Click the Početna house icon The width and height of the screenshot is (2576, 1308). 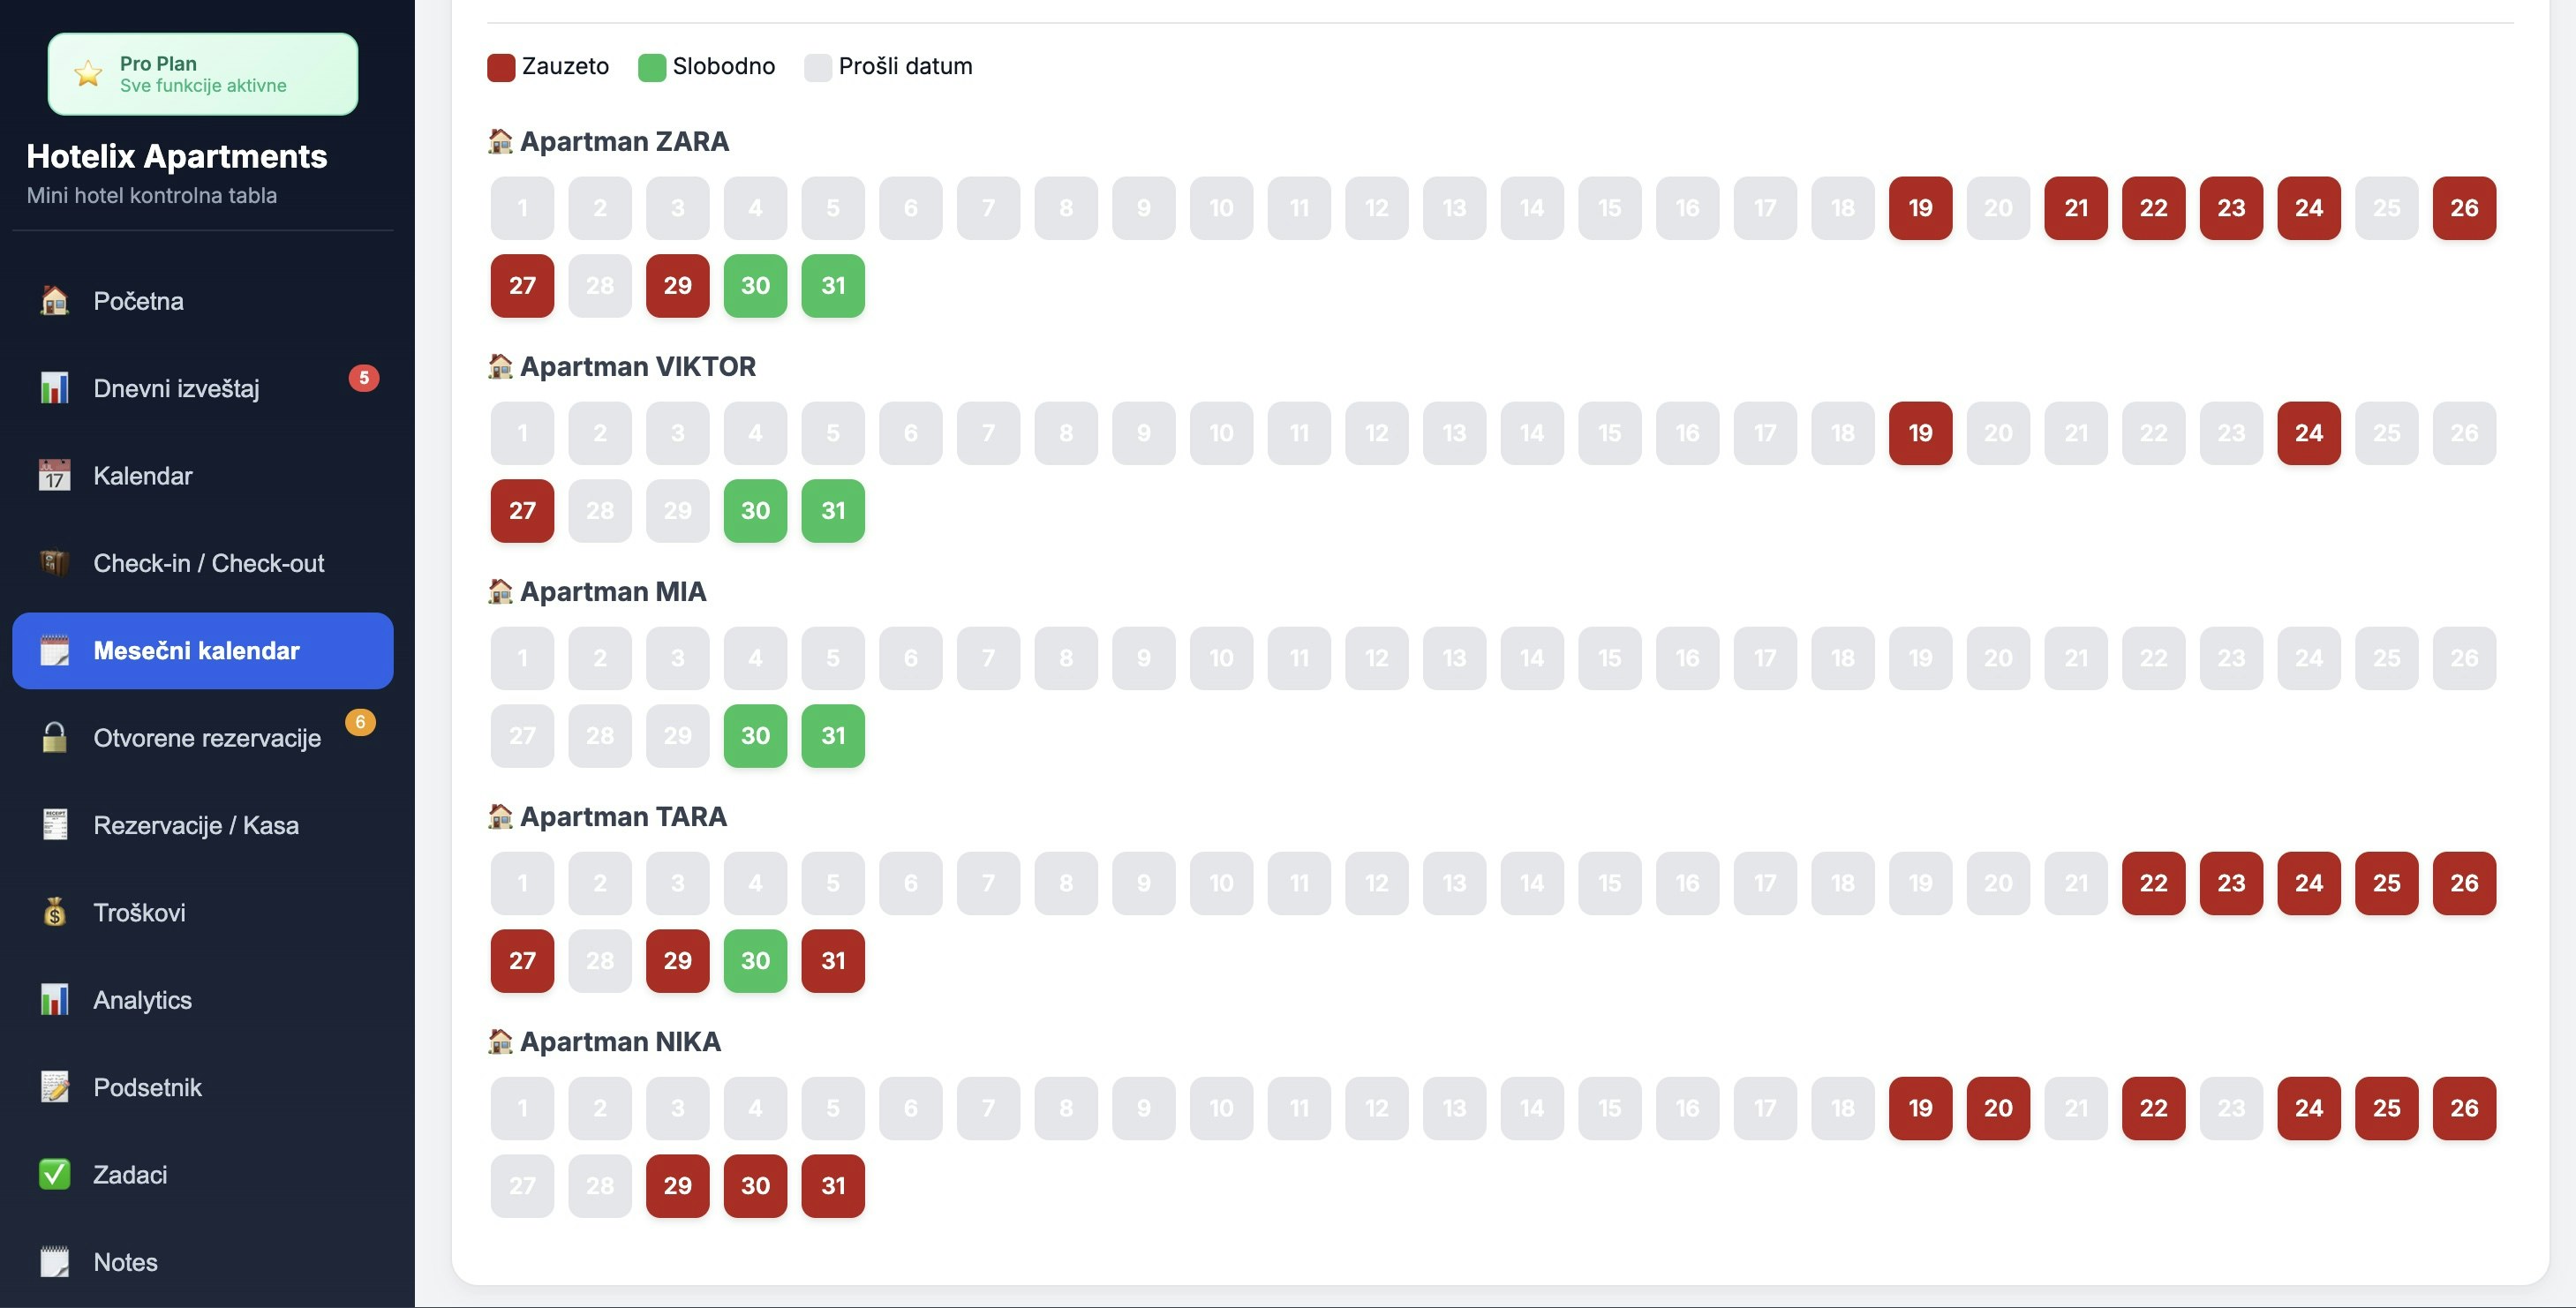click(55, 301)
